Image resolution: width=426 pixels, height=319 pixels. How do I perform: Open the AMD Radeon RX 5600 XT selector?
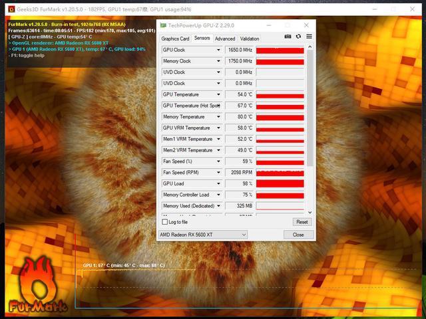(x=202, y=235)
